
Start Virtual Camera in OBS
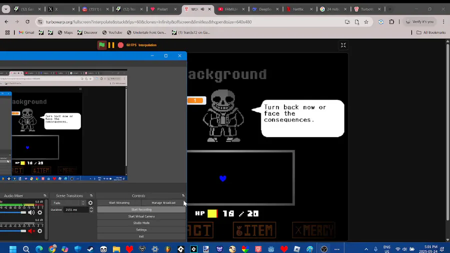click(141, 216)
